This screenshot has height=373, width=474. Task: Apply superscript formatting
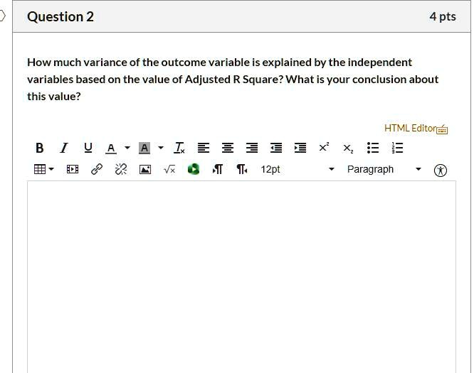(x=324, y=147)
